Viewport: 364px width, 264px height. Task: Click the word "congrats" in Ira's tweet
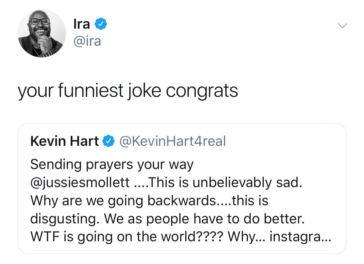click(202, 90)
